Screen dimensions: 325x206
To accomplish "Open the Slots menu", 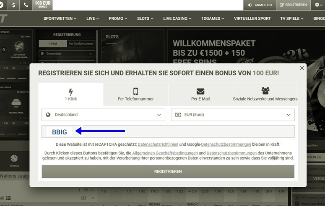I will click(x=145, y=19).
